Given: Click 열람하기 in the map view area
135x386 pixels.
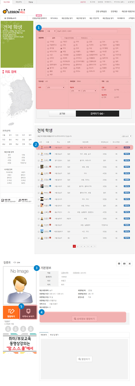Looking at the screenshot, I should (x=84, y=359).
